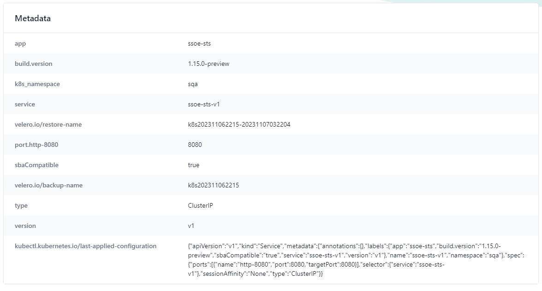Image resolution: width=542 pixels, height=291 pixels.
Task: Click the sbaCompatible key label
Action: [x=36, y=165]
